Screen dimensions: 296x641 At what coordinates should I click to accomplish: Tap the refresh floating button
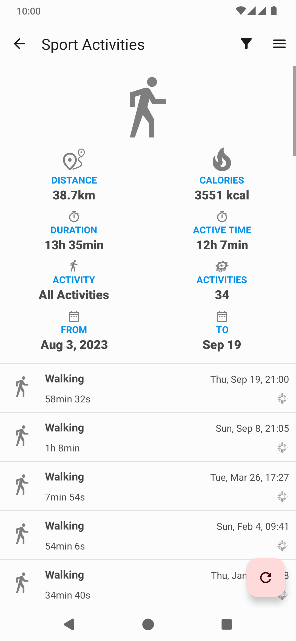click(x=266, y=577)
